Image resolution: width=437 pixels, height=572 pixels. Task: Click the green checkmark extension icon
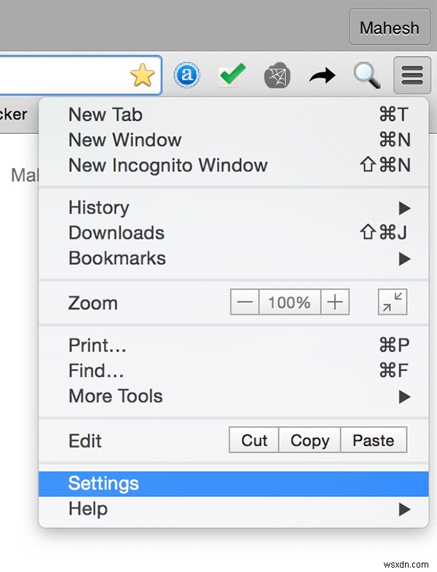click(x=232, y=74)
